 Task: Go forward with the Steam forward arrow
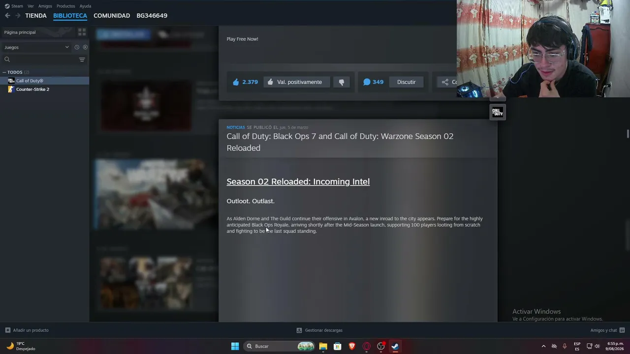(18, 16)
